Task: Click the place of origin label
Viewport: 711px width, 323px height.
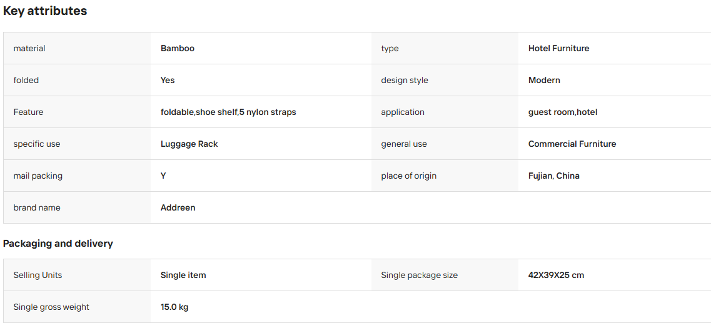Action: pyautogui.click(x=408, y=176)
